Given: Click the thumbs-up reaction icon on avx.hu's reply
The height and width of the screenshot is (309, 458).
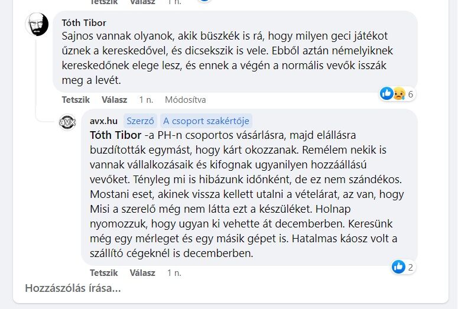Looking at the screenshot, I should click(x=398, y=267).
